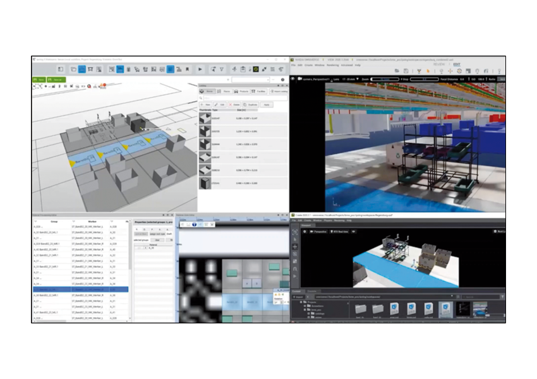This screenshot has height=379, width=537.
Task: Click the green Save as button
Action: pyautogui.click(x=56, y=80)
